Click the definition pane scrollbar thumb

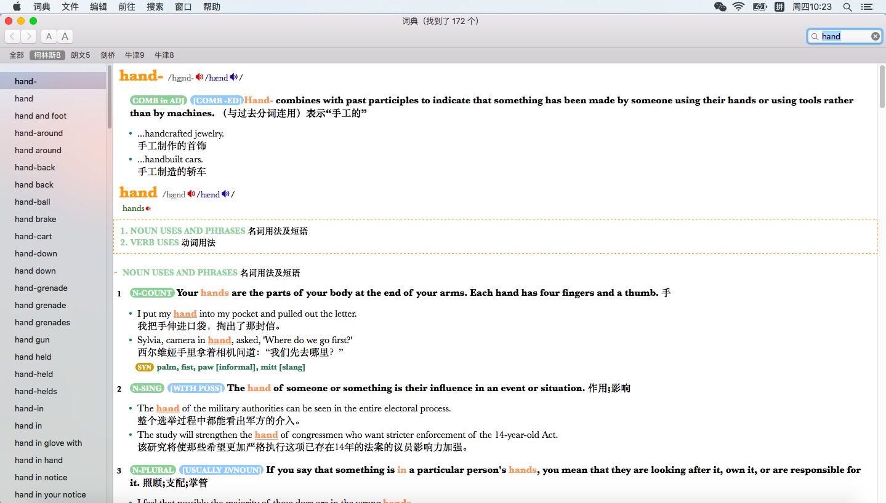coord(882,86)
